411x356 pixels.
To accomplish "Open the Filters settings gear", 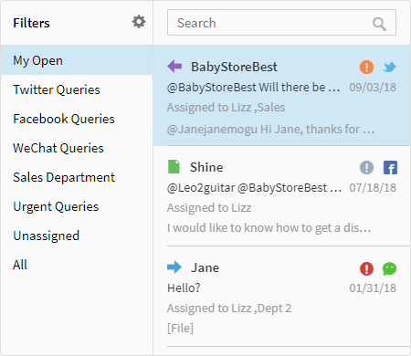I will click(139, 22).
